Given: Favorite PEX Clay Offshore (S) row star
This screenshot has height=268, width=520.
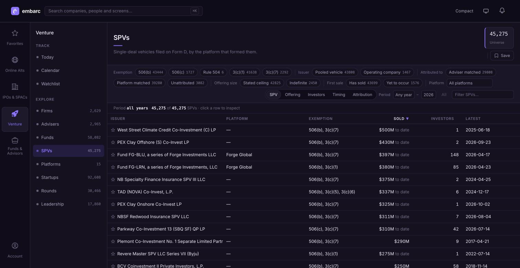Looking at the screenshot, I should [x=113, y=142].
